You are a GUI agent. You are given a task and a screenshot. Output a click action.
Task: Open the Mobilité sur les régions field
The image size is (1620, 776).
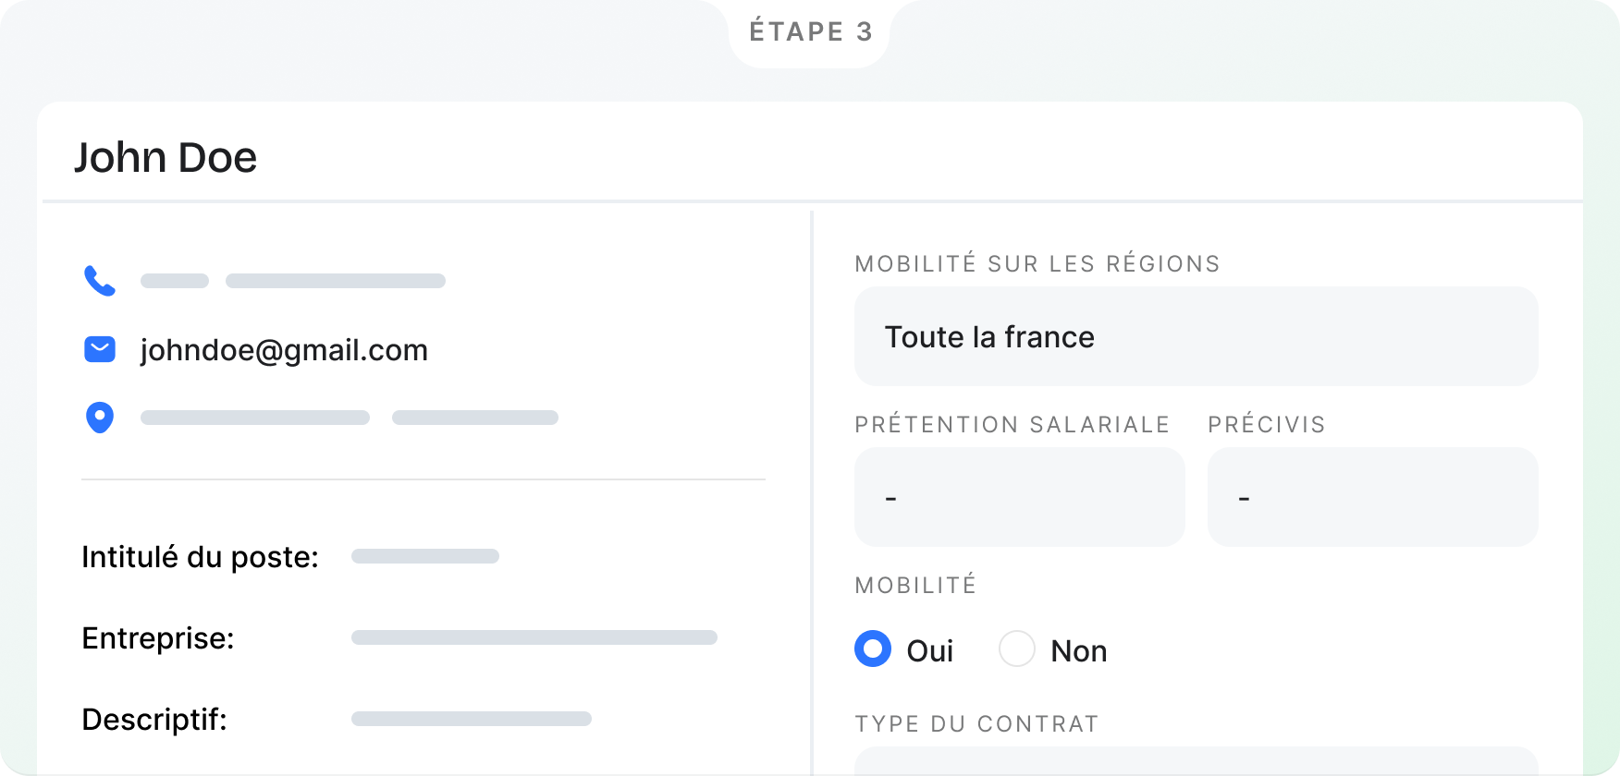[1197, 336]
